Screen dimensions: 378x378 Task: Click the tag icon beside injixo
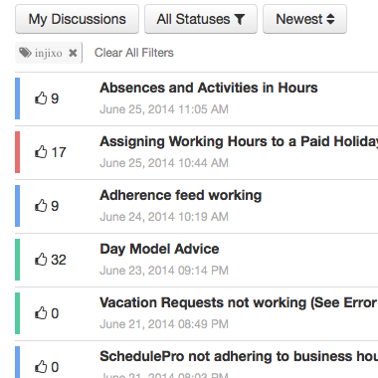[x=25, y=53]
